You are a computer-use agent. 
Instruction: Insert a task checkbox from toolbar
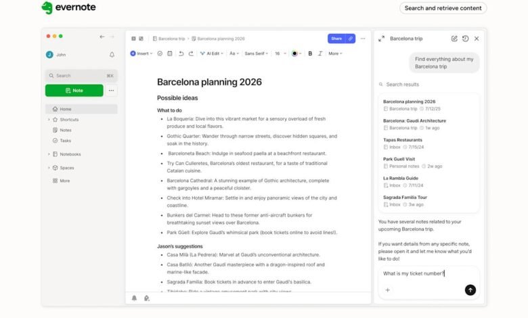click(x=160, y=53)
